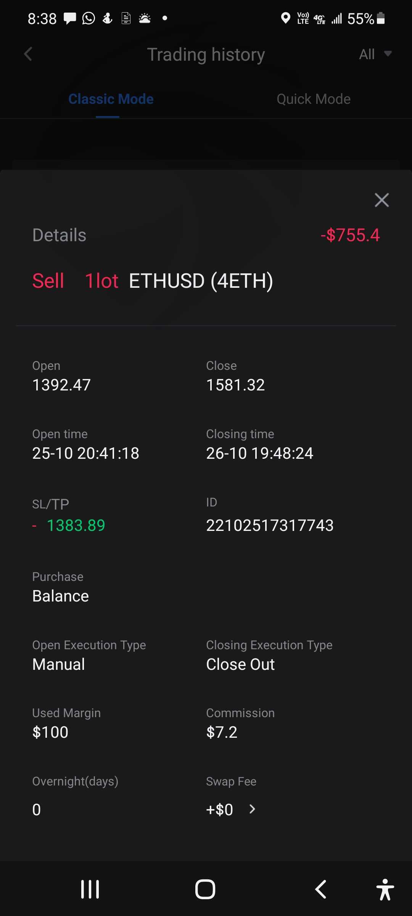Tap the trade ID number 22102517317743
This screenshot has height=916, width=412.
(270, 526)
